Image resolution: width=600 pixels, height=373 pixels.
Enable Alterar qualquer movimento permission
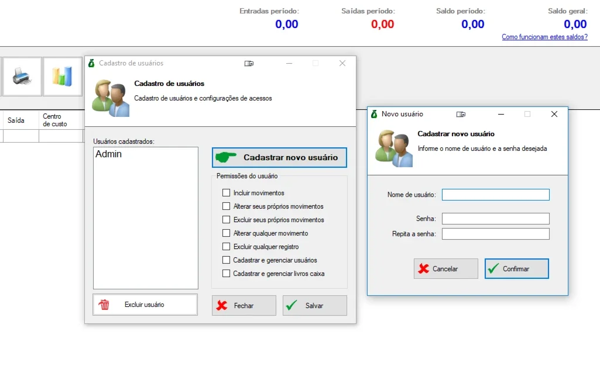pyautogui.click(x=226, y=233)
